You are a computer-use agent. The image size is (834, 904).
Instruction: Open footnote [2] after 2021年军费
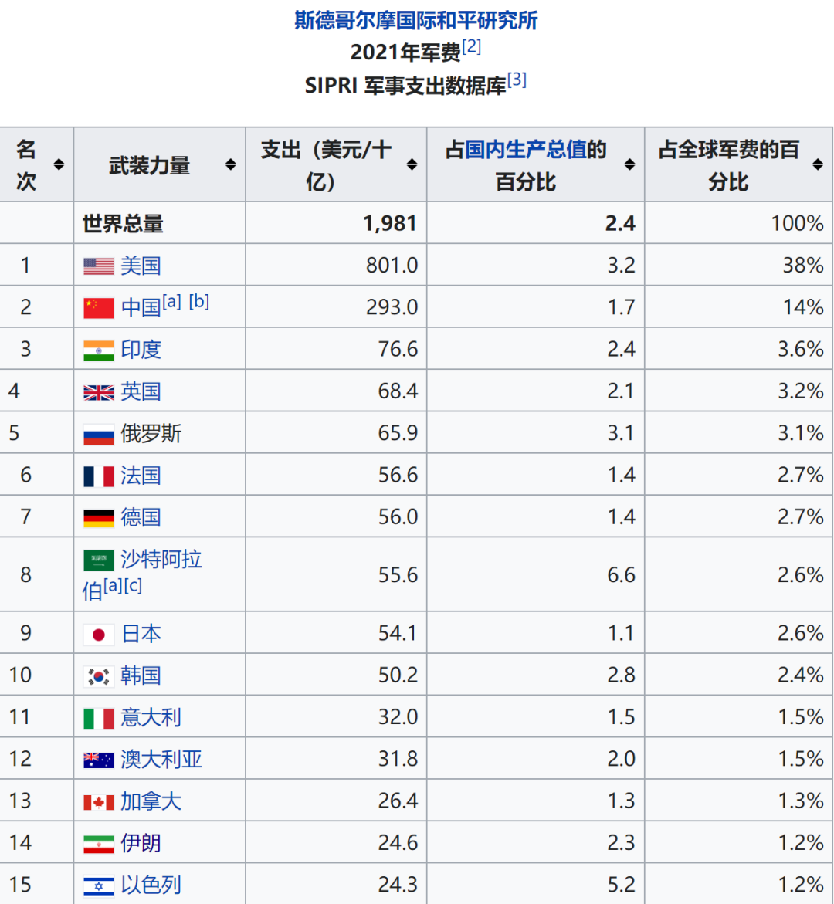(471, 46)
